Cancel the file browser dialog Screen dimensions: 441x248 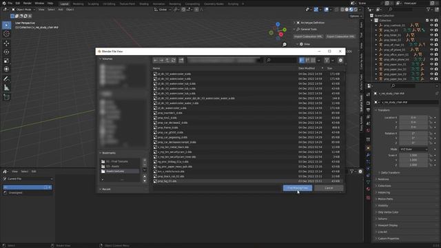pos(329,188)
